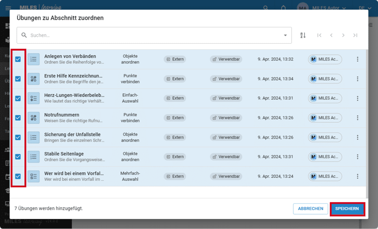This screenshot has width=378, height=229.
Task: Uncheck the Herz-Lungen-Wiederbelebung checkbox
Action: tap(18, 98)
